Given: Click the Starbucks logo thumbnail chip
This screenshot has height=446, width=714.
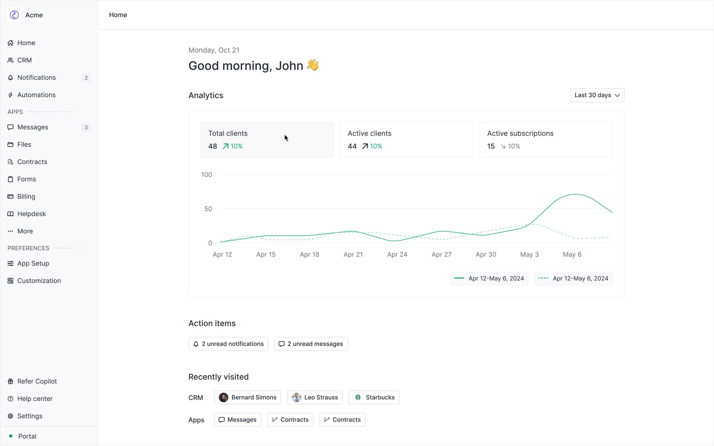Looking at the screenshot, I should coord(358,397).
